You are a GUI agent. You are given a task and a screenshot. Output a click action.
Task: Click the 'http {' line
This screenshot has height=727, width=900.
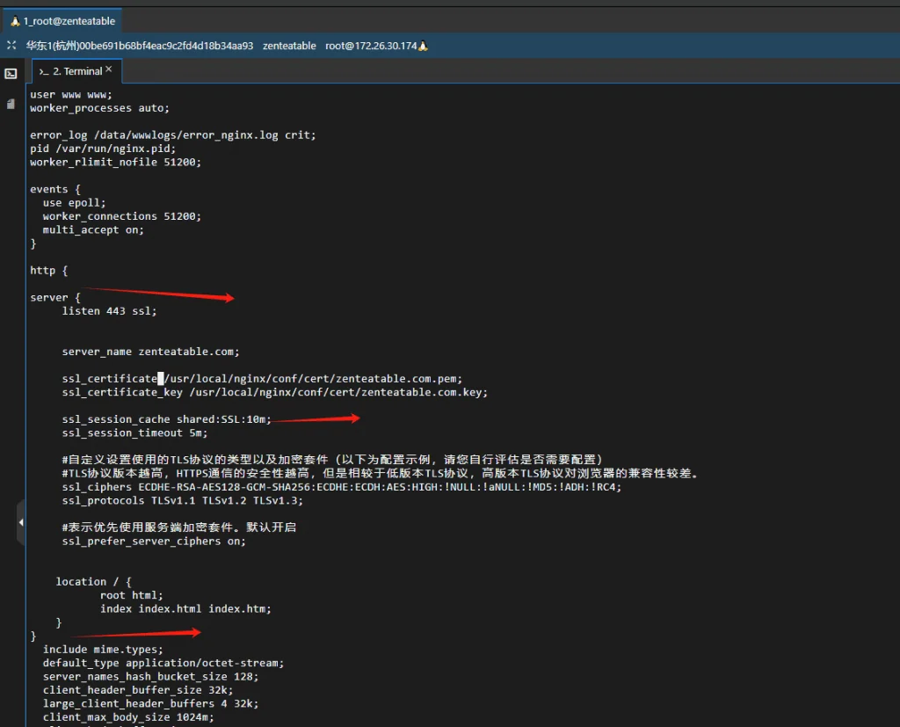click(49, 271)
